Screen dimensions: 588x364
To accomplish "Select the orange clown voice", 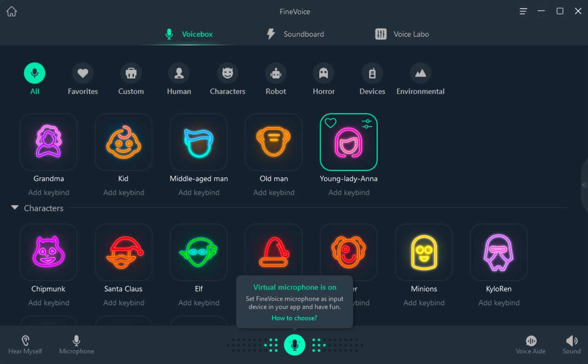I will [349, 250].
